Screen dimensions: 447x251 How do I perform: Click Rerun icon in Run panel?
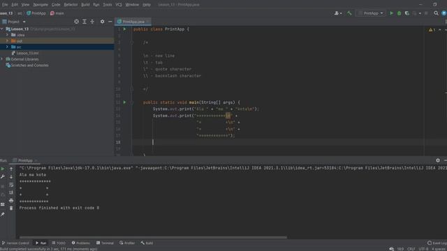(3, 169)
